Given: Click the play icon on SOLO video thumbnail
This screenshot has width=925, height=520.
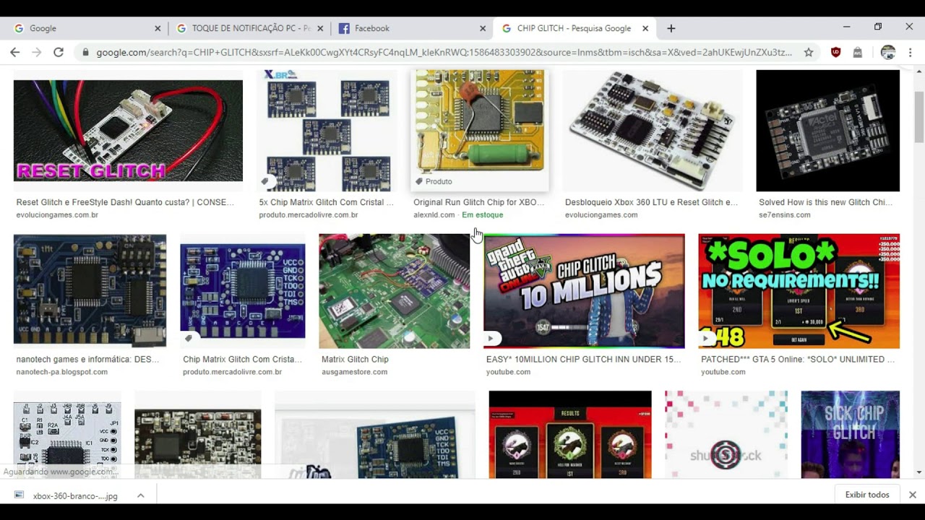Looking at the screenshot, I should [x=706, y=338].
